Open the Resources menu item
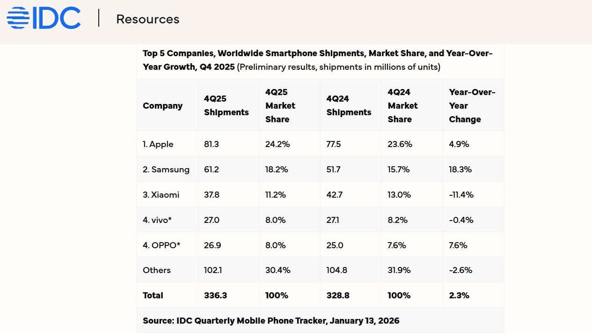The image size is (592, 333). 147,19
